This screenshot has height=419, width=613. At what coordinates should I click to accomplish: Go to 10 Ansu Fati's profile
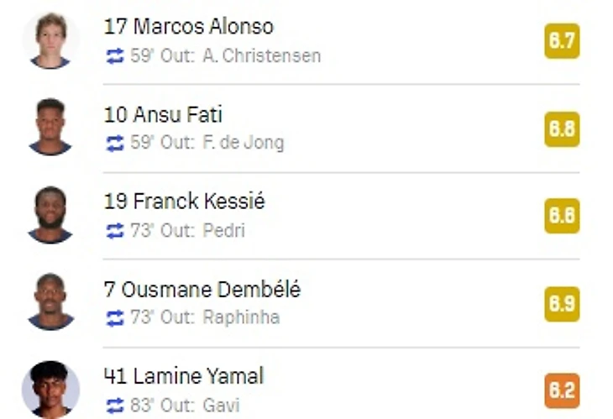click(x=163, y=115)
